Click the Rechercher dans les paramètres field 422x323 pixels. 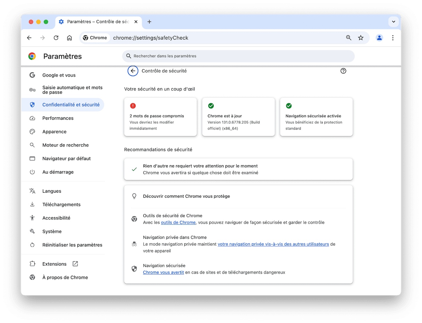[238, 56]
